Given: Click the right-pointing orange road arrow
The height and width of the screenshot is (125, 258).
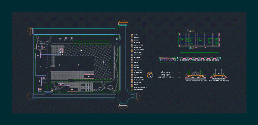Looking at the screenshot, I should [138, 96].
